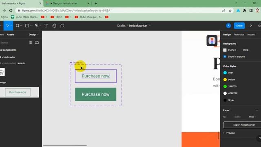
Task: Open the browser tab search chevron
Action: pos(236,3)
